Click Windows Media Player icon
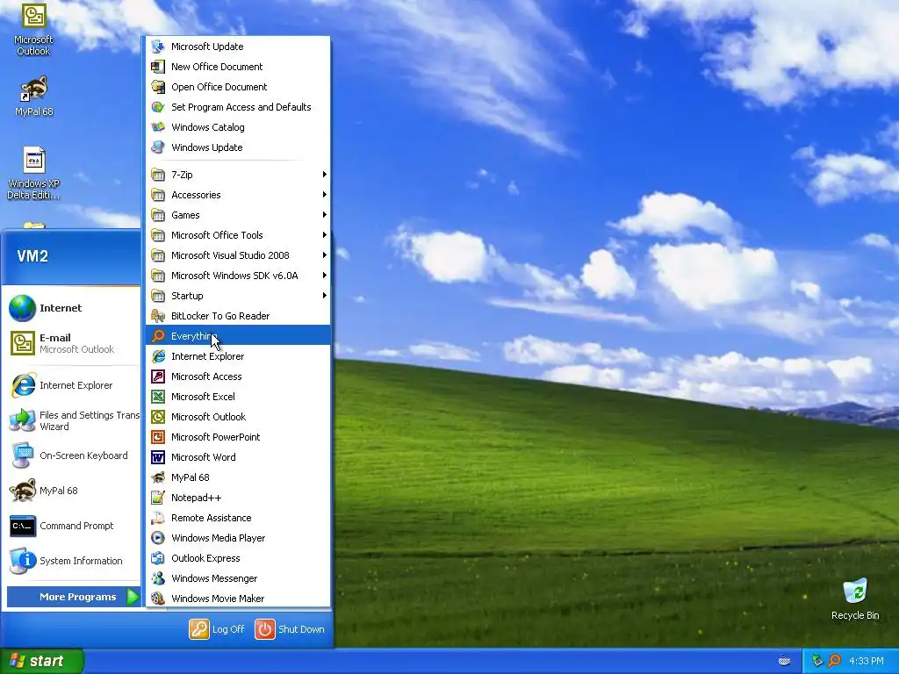The height and width of the screenshot is (674, 899). point(158,538)
